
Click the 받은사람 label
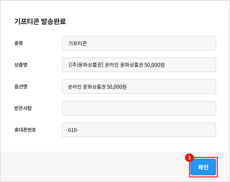pos(23,108)
